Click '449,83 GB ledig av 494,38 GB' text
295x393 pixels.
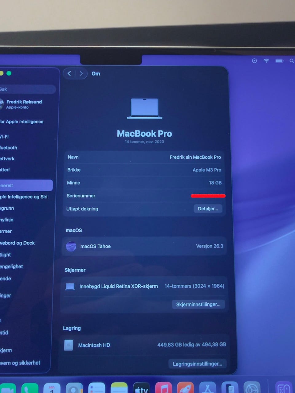[x=192, y=344]
